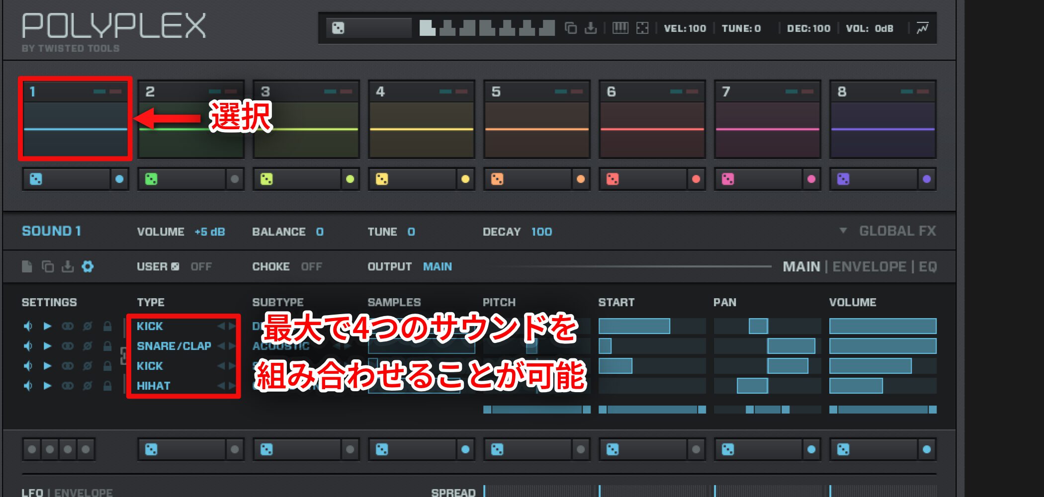Screen dimensions: 1044x497
Task: Click the global randomize dice in the top bar
Action: (338, 28)
